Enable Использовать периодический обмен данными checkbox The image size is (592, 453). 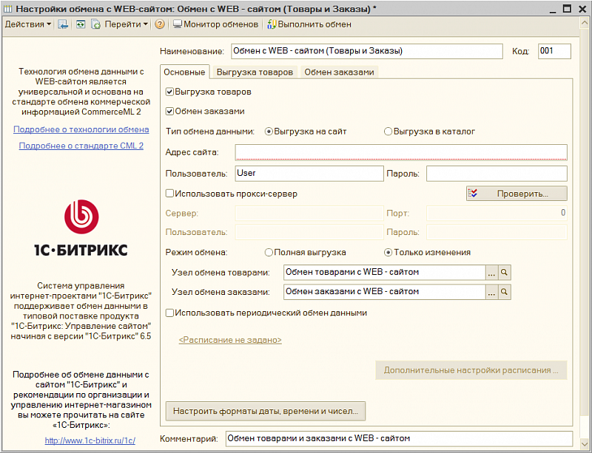pos(169,313)
